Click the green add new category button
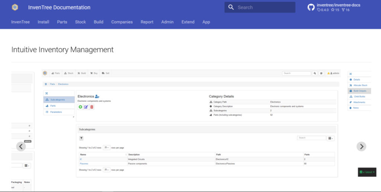The image size is (381, 192). (x=80, y=107)
